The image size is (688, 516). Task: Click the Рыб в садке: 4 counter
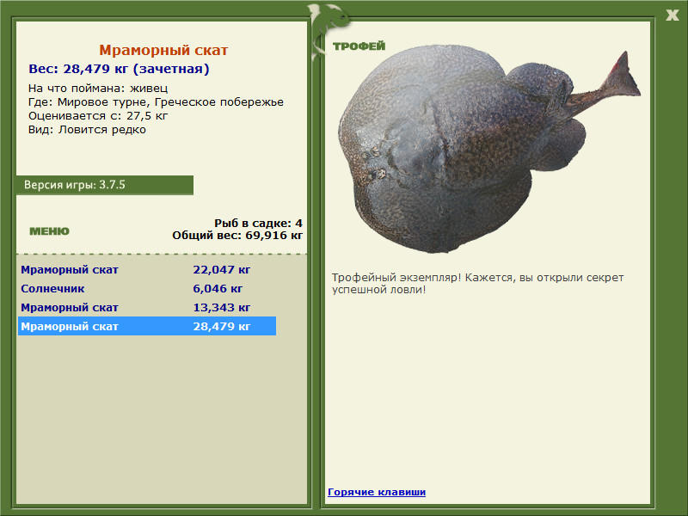(258, 224)
